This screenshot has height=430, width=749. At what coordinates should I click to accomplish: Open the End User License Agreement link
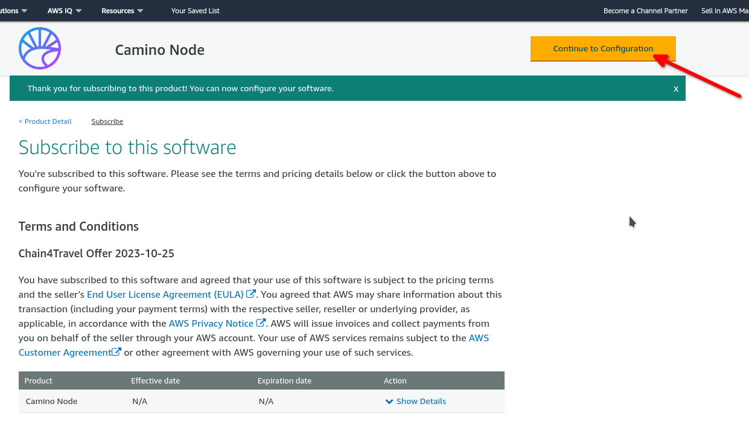click(165, 294)
